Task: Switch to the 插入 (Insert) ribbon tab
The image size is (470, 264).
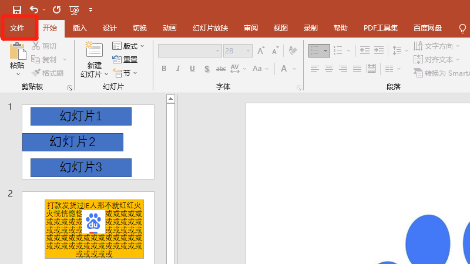Action: (x=79, y=28)
